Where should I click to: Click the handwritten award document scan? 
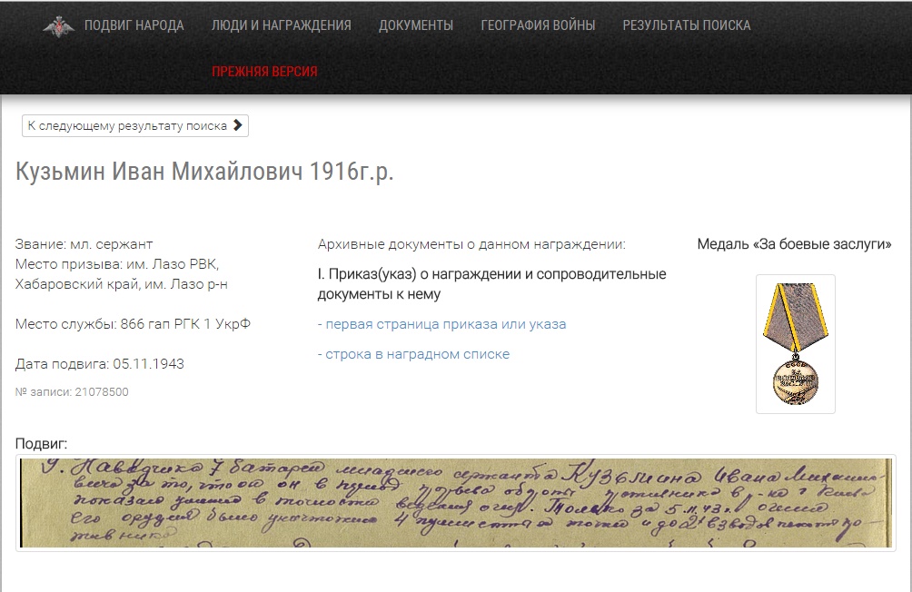pyautogui.click(x=456, y=503)
